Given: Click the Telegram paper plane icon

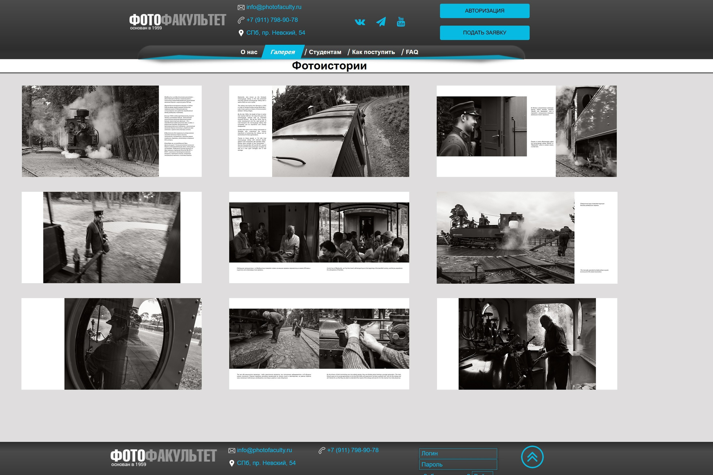Looking at the screenshot, I should tap(381, 21).
